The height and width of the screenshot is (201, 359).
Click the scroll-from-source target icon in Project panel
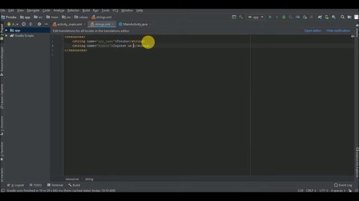click(24, 24)
